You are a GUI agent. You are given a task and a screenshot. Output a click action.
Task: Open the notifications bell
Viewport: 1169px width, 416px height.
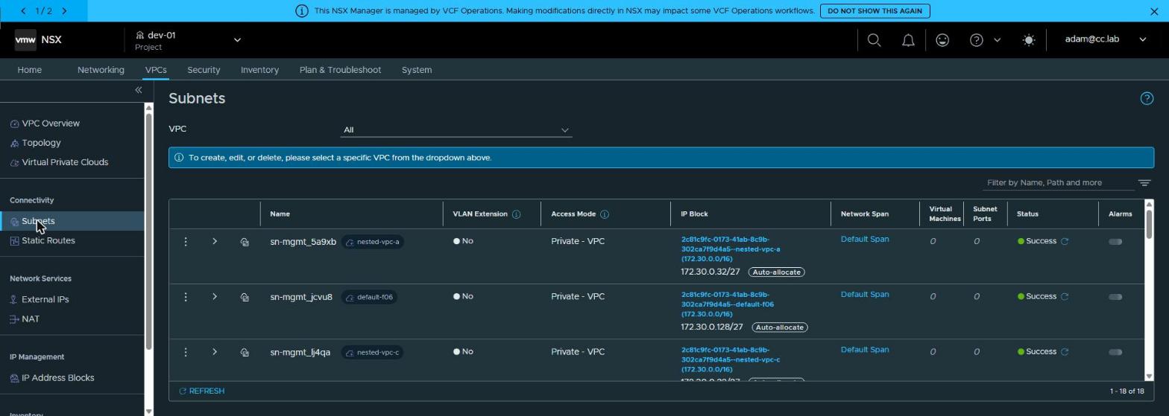click(x=908, y=40)
